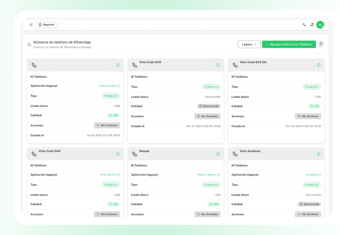Click the Vinix Academy card title
The height and width of the screenshot is (235, 340).
coord(250,151)
